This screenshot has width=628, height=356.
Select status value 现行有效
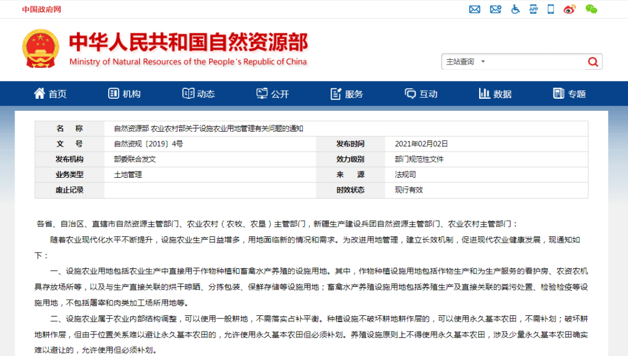pos(409,190)
